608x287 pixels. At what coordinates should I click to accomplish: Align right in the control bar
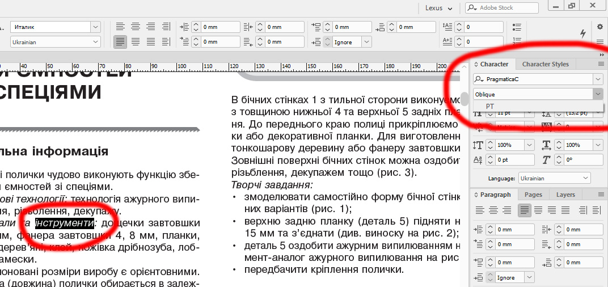pyautogui.click(x=150, y=27)
